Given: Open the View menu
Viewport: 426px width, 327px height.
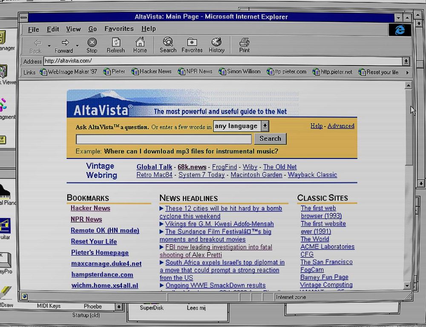Looking at the screenshot, I should point(73,29).
